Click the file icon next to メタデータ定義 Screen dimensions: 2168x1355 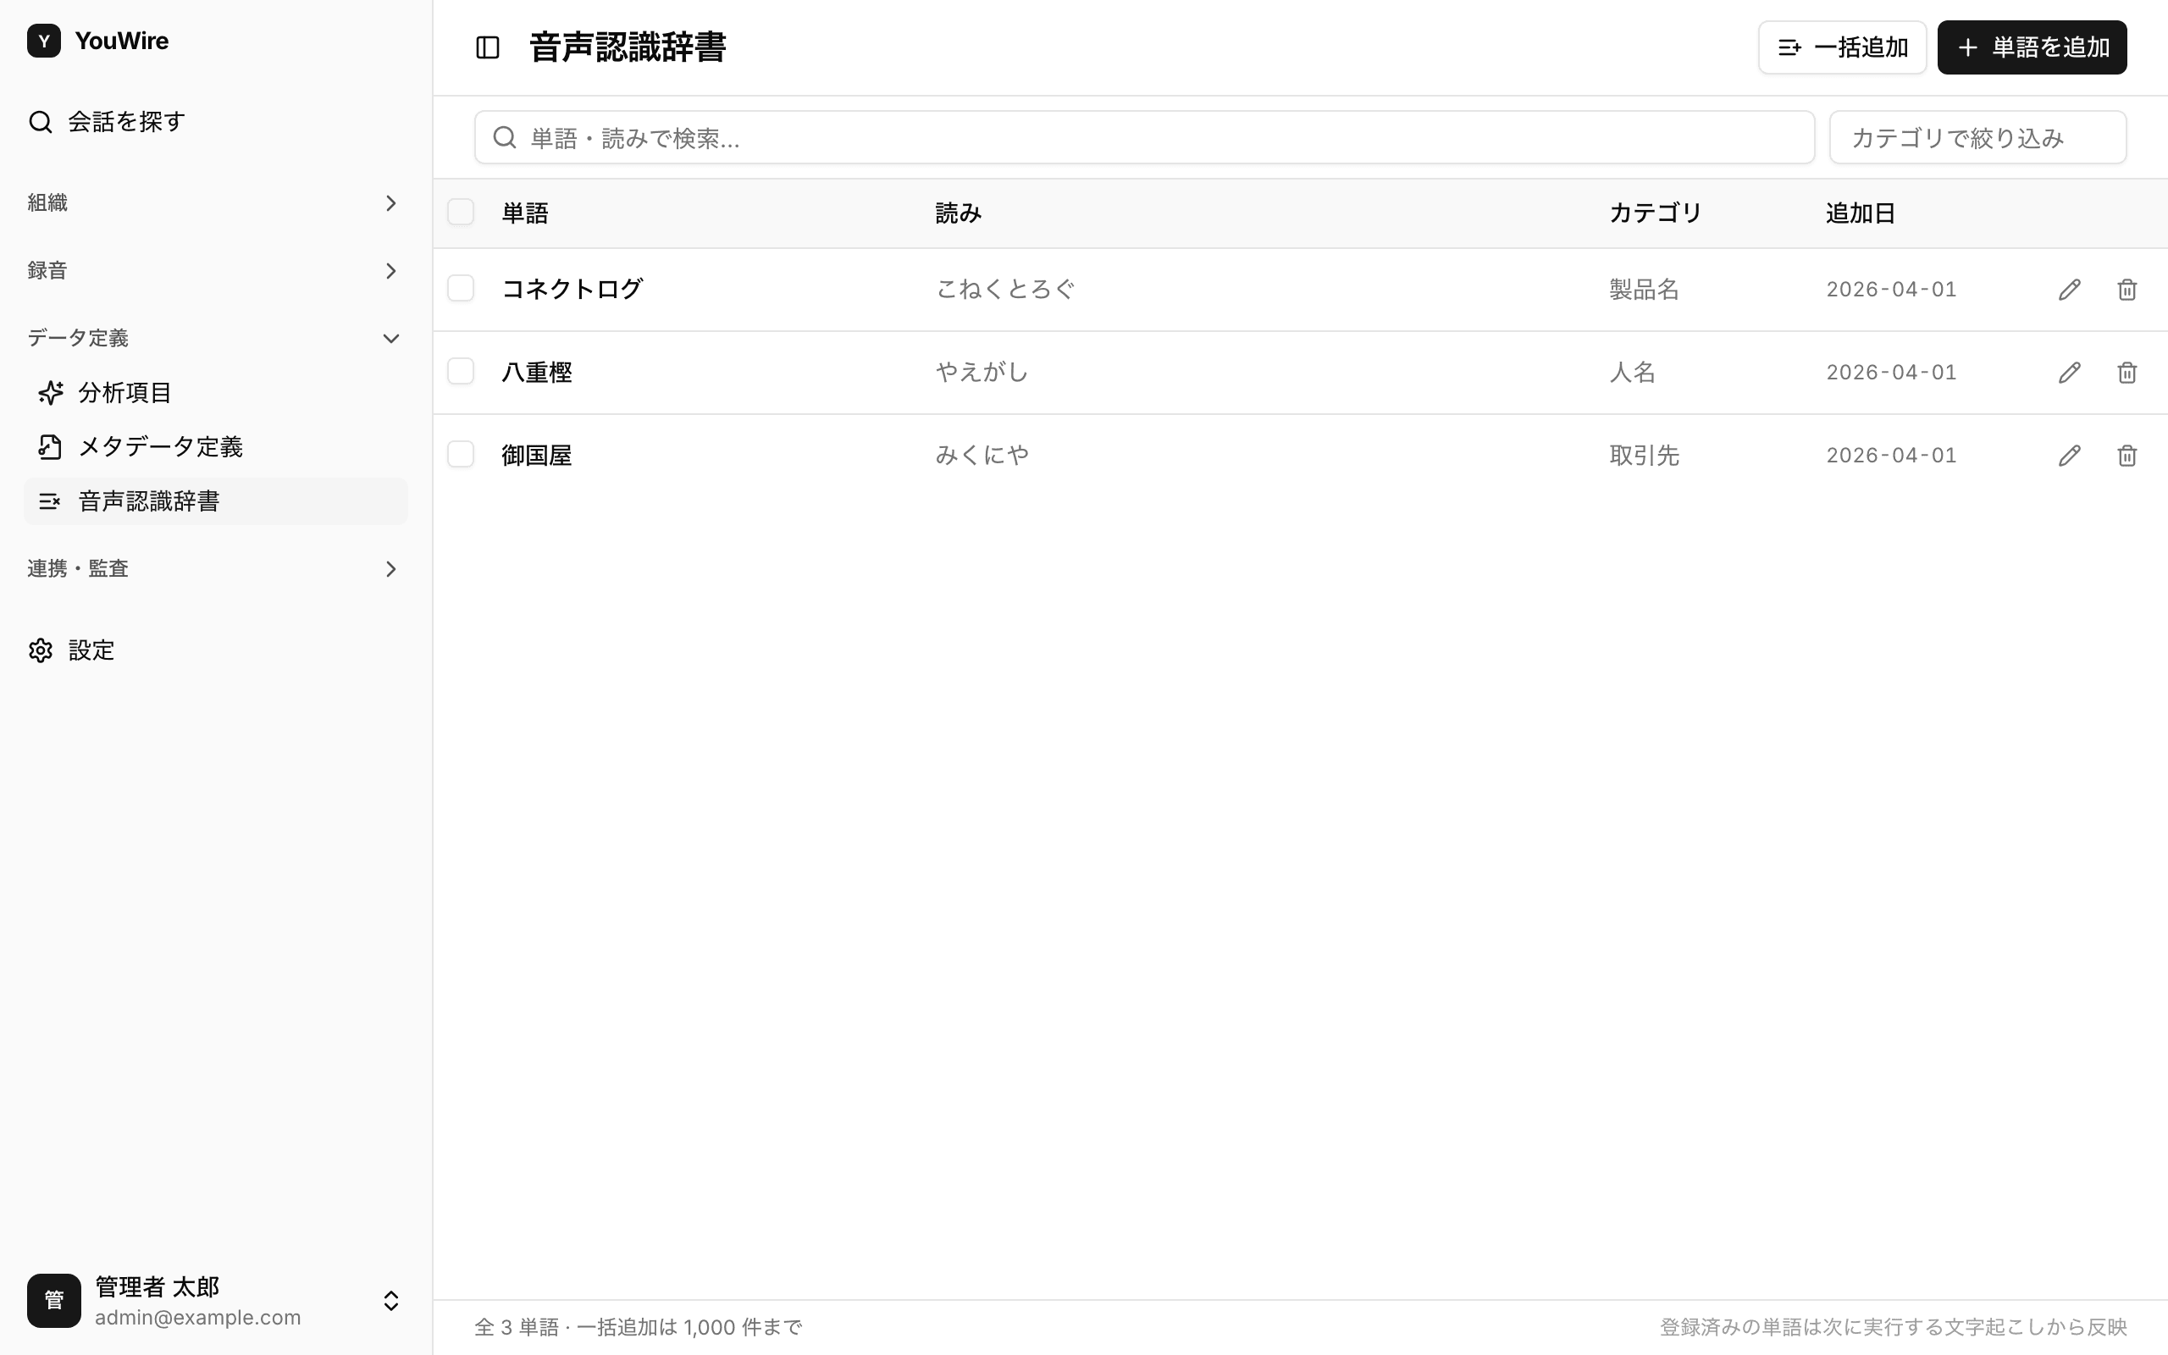click(50, 446)
